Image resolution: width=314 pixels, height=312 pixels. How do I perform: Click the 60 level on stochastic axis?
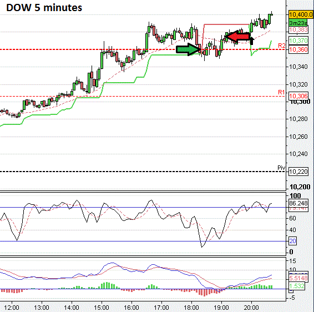coord(292,218)
